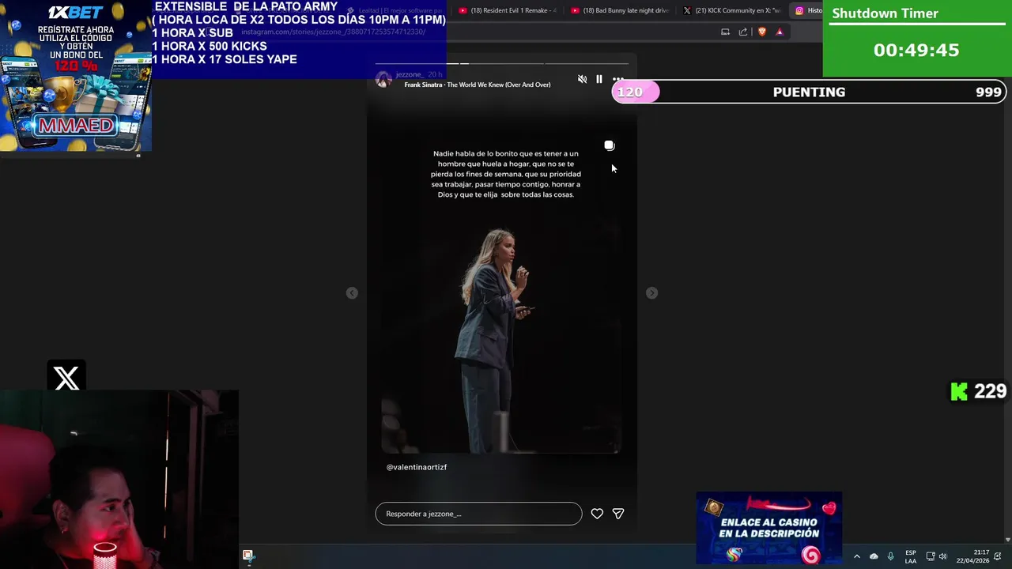This screenshot has width=1012, height=569.
Task: Open the notifications bell icon
Action: pos(999,556)
